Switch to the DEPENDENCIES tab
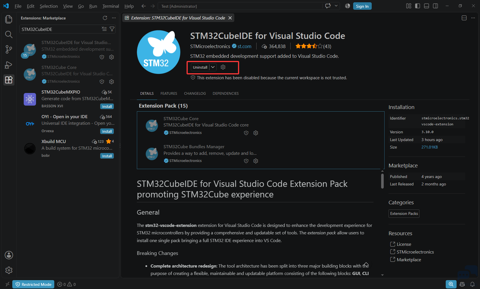The height and width of the screenshot is (289, 480). click(226, 94)
